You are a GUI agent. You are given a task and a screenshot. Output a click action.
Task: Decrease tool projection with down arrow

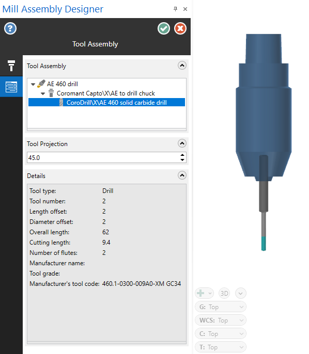[182, 160]
